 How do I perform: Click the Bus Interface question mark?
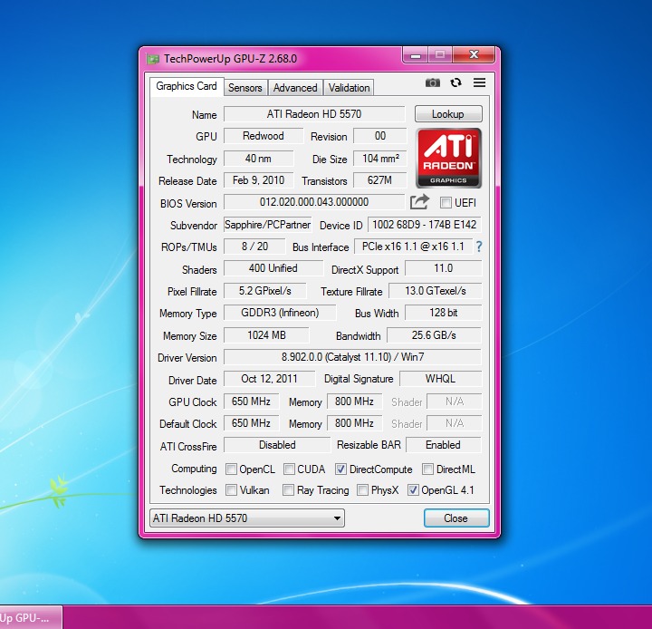[479, 247]
